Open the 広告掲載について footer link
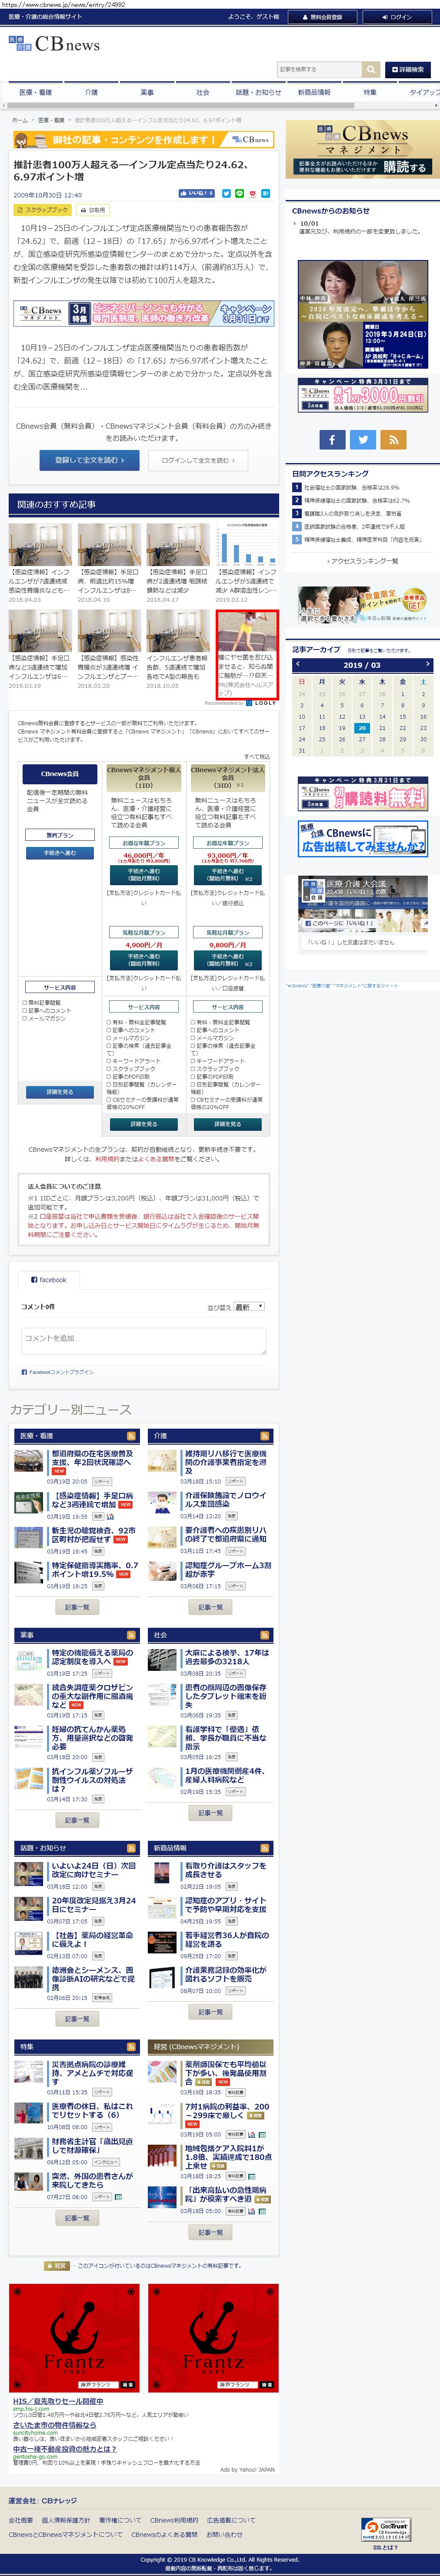The height and width of the screenshot is (2576, 440). coord(230,2520)
